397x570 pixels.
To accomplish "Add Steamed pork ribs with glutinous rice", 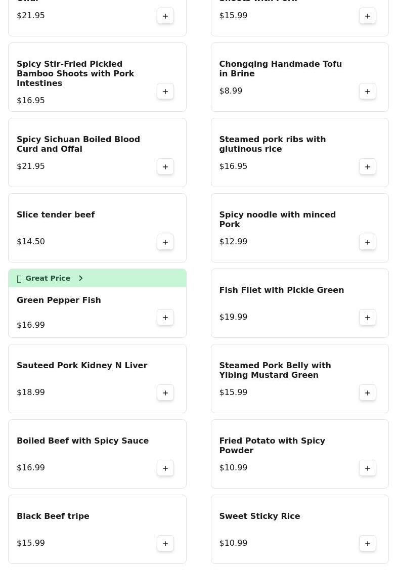I will [368, 167].
